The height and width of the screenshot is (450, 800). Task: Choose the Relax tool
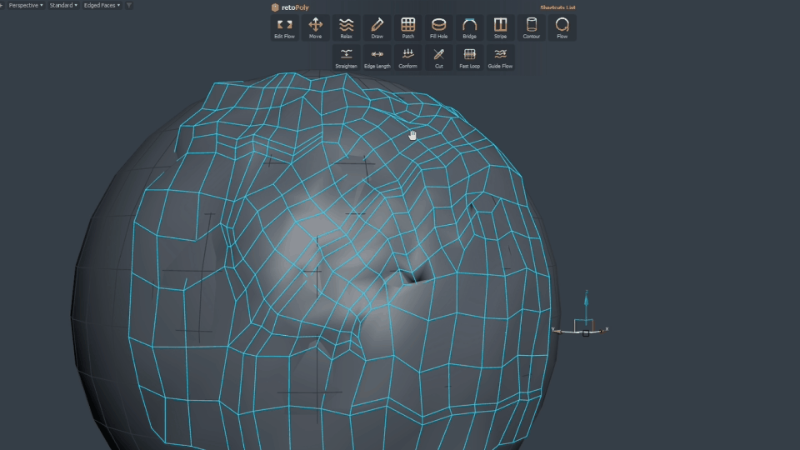tap(347, 28)
